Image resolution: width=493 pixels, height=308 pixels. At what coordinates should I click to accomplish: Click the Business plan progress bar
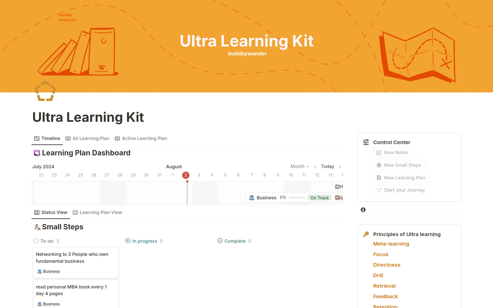tap(297, 198)
